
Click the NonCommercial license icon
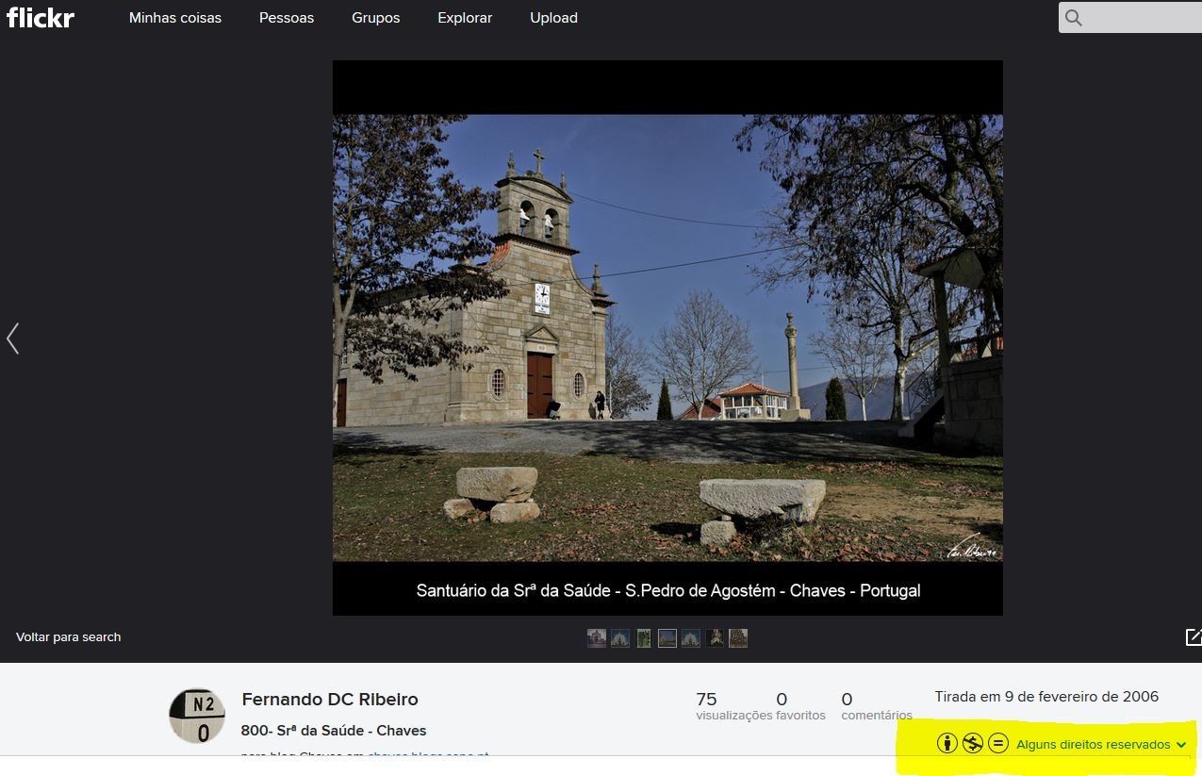point(973,744)
